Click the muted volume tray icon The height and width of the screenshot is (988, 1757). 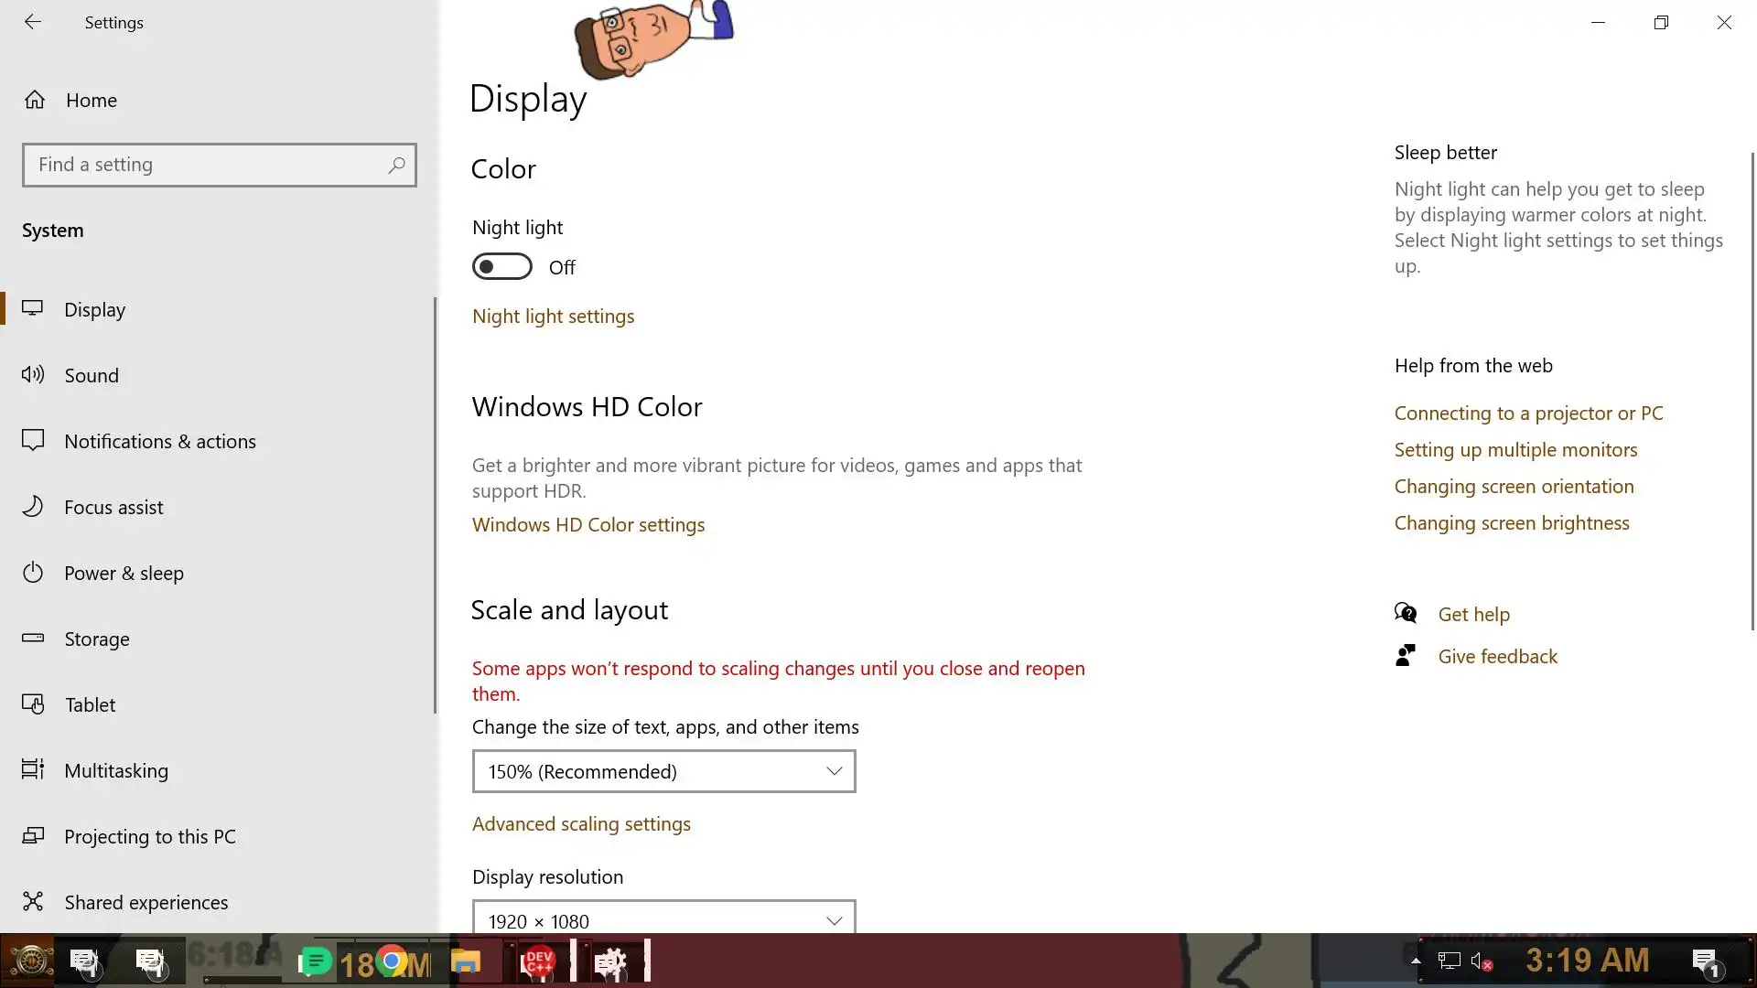(x=1481, y=961)
